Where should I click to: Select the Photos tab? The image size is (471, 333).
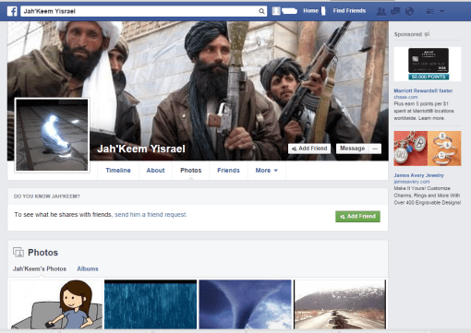pyautogui.click(x=191, y=171)
